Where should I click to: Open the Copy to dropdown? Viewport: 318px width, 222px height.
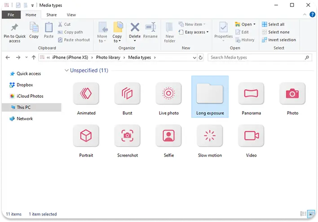tap(117, 32)
